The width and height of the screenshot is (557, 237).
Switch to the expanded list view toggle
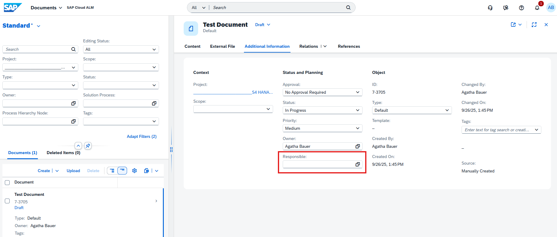point(112,171)
